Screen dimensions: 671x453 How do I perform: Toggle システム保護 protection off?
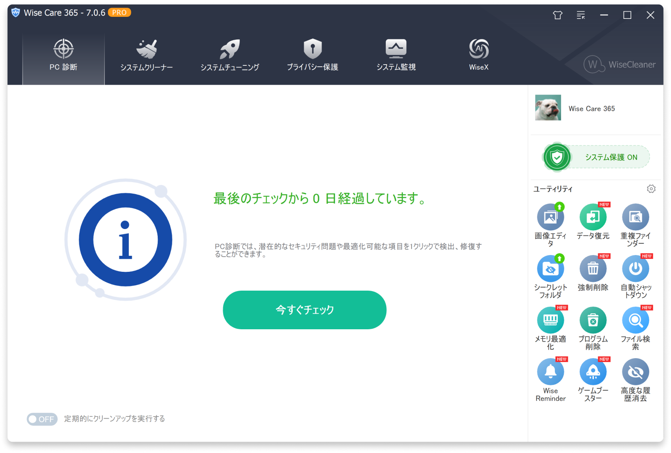pyautogui.click(x=596, y=157)
